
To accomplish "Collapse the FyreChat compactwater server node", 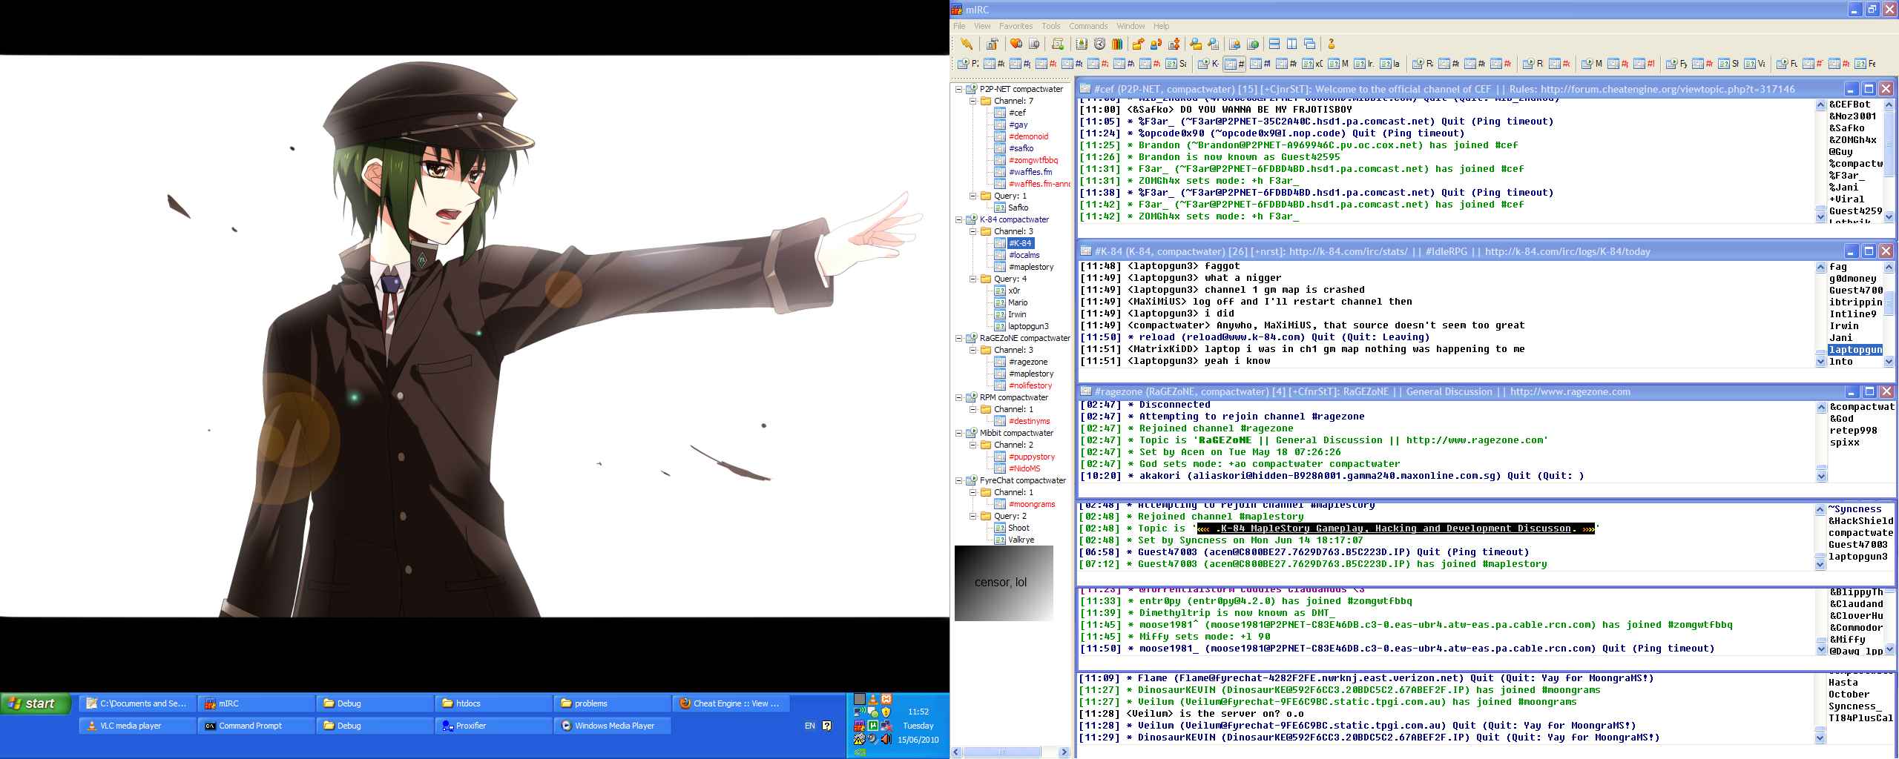I will (x=958, y=480).
